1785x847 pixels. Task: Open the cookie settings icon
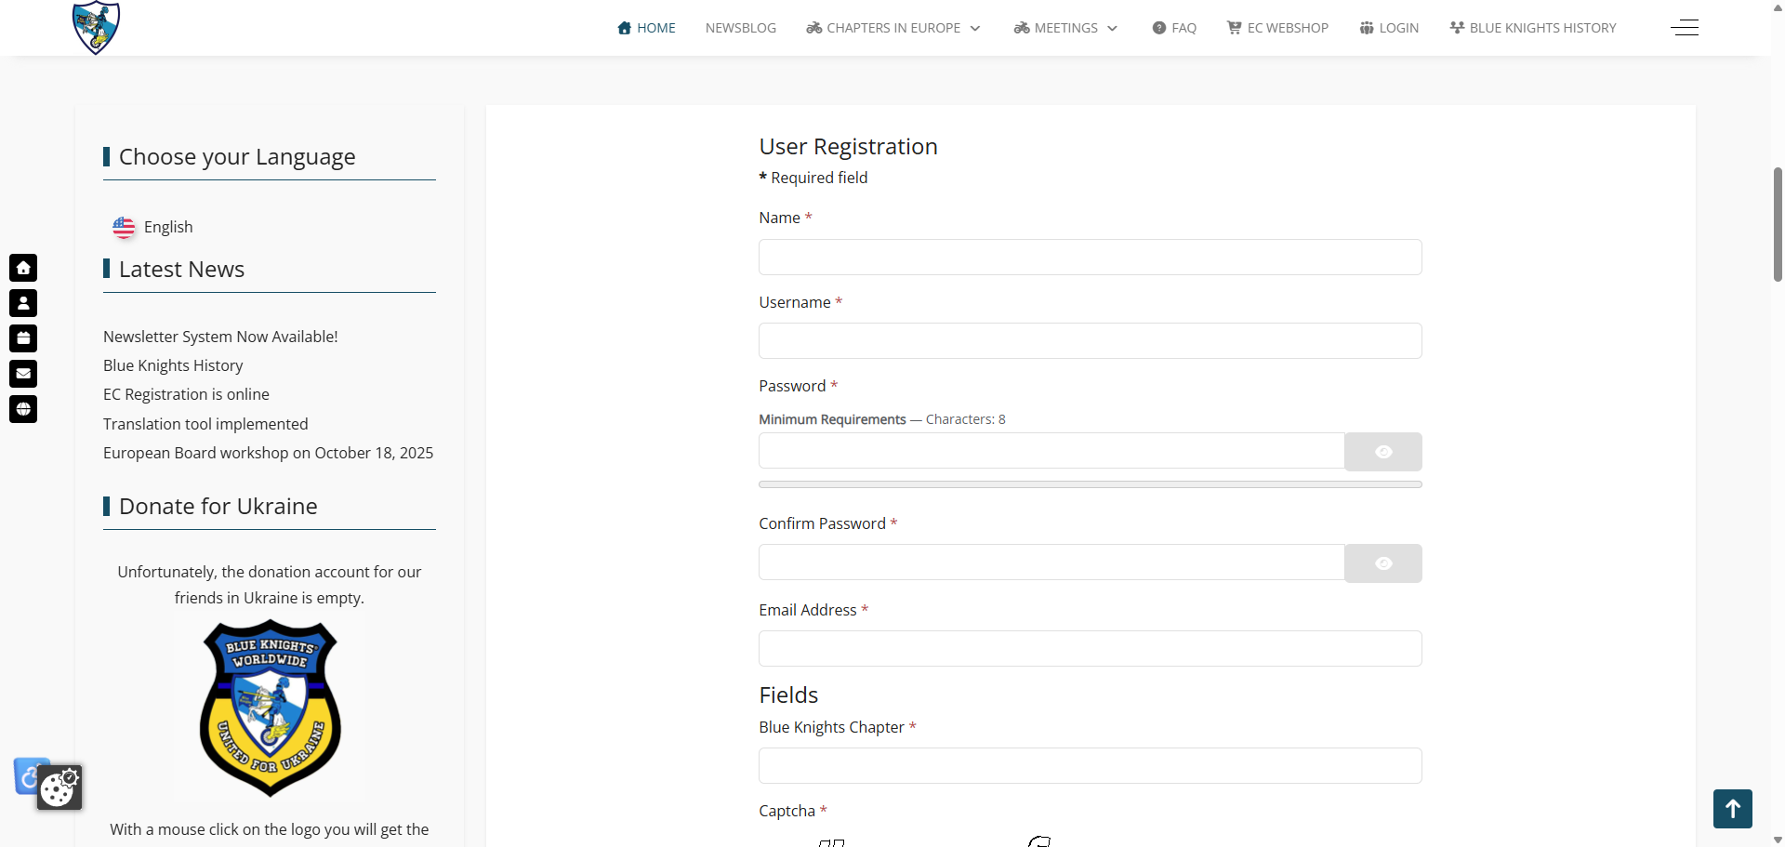[x=60, y=787]
